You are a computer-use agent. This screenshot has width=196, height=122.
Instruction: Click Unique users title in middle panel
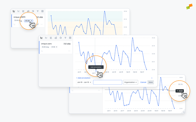[x=46, y=44]
